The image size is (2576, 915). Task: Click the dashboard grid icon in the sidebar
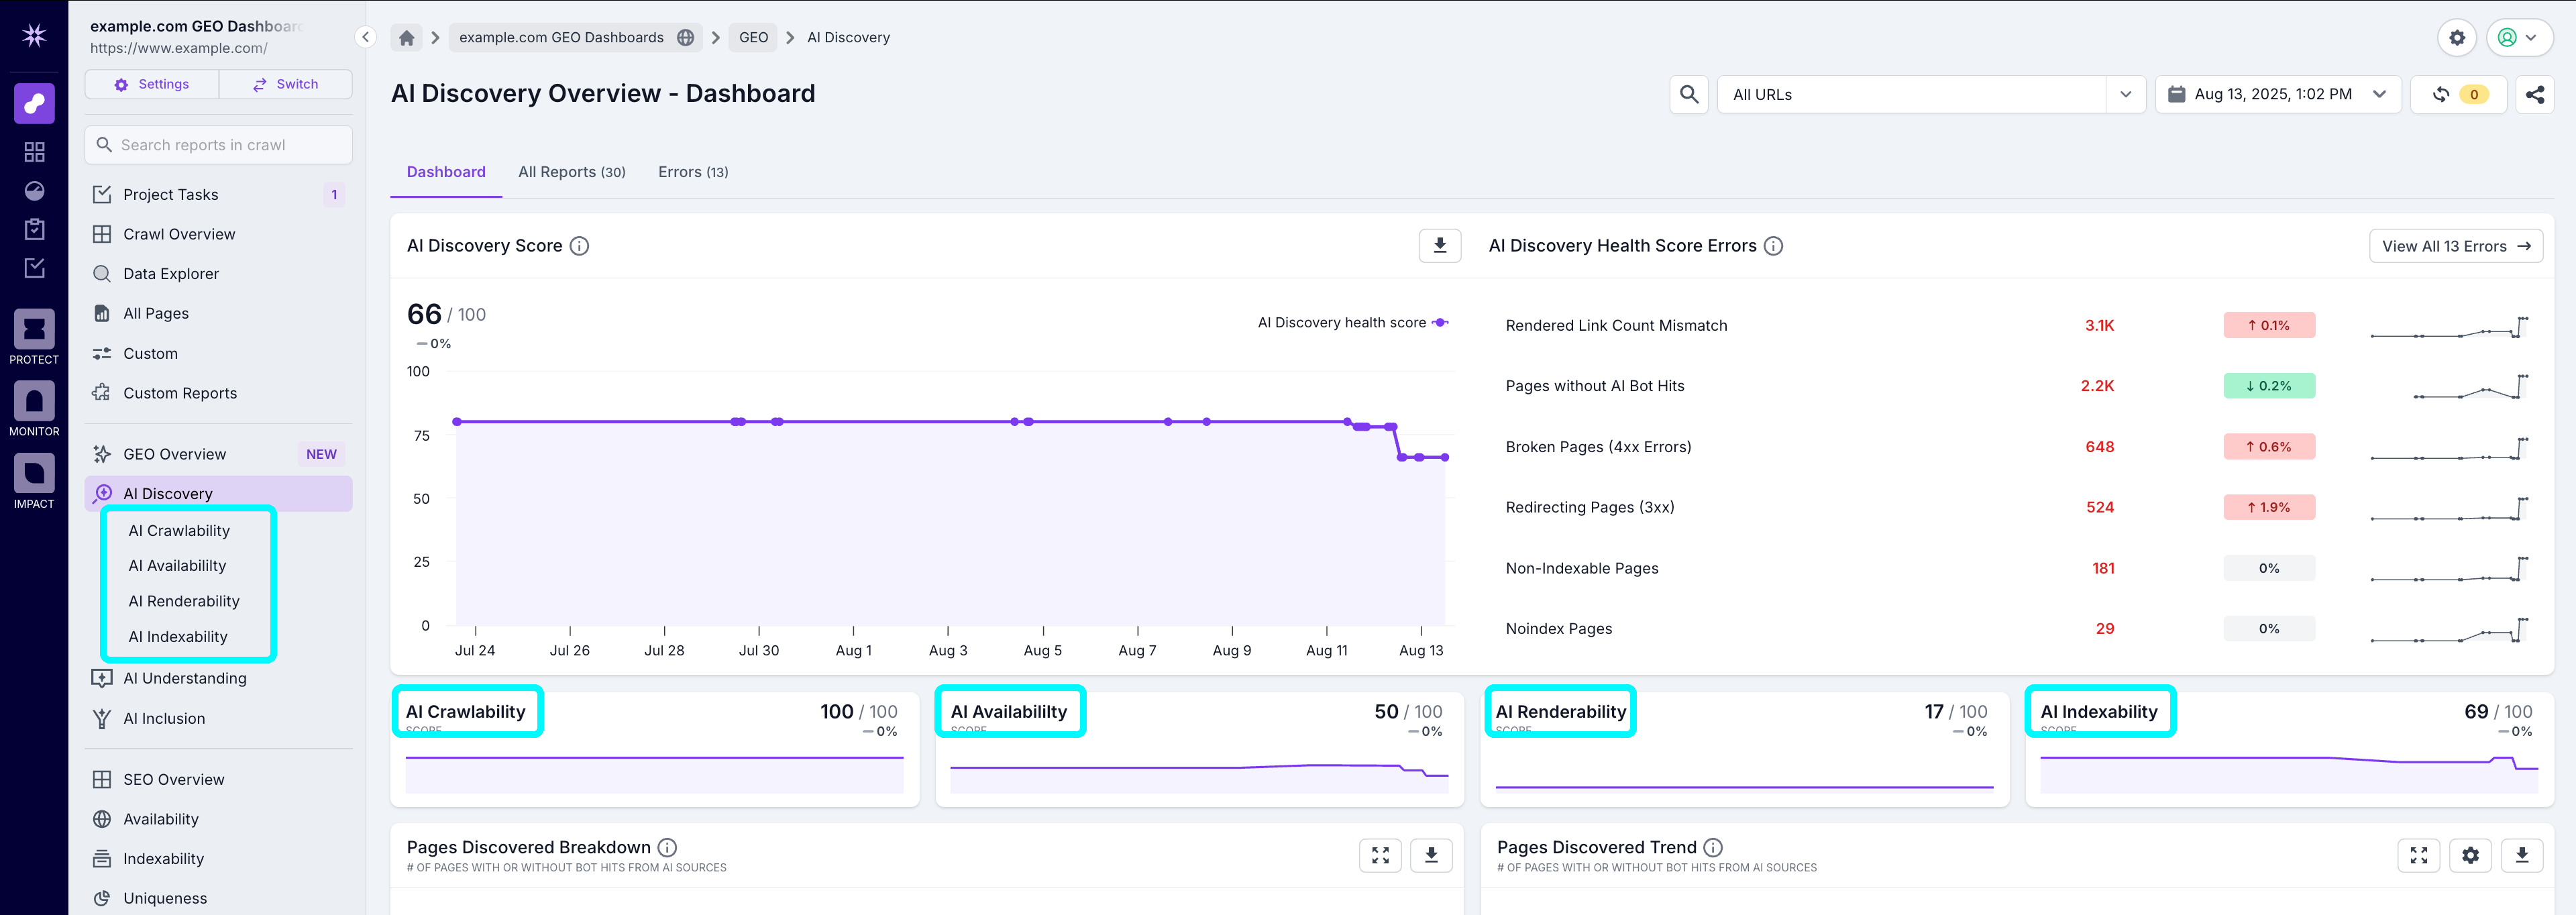point(34,151)
